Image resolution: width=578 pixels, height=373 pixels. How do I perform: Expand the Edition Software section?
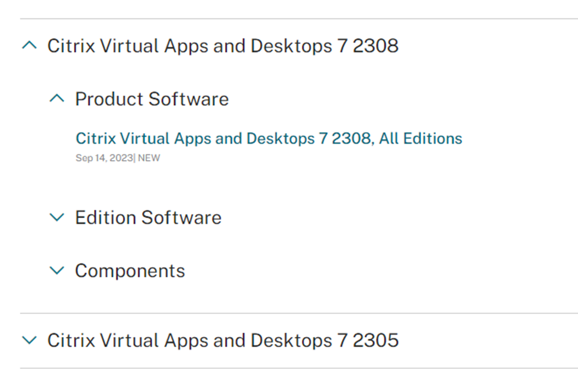[x=135, y=218]
